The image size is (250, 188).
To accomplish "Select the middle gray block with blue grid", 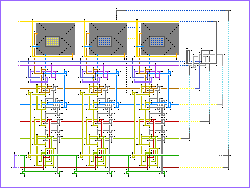I will click(x=108, y=39).
